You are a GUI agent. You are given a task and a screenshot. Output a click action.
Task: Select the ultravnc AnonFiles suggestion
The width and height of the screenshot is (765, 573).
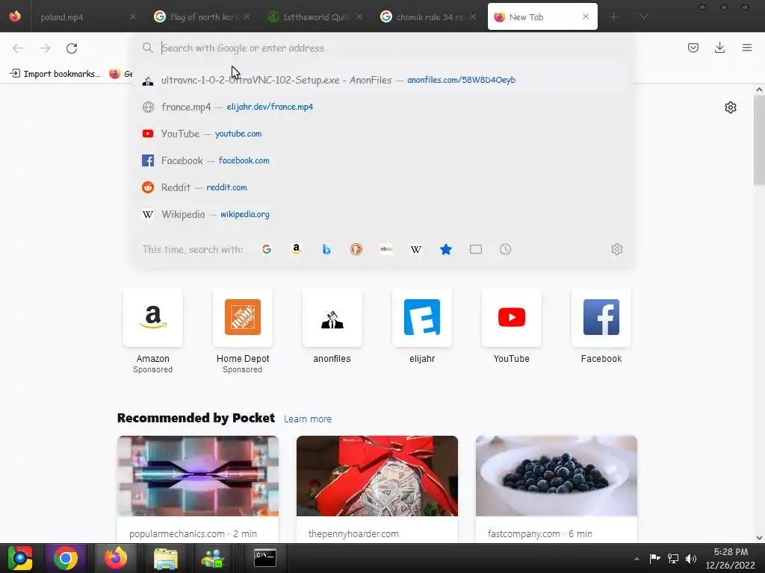point(383,80)
